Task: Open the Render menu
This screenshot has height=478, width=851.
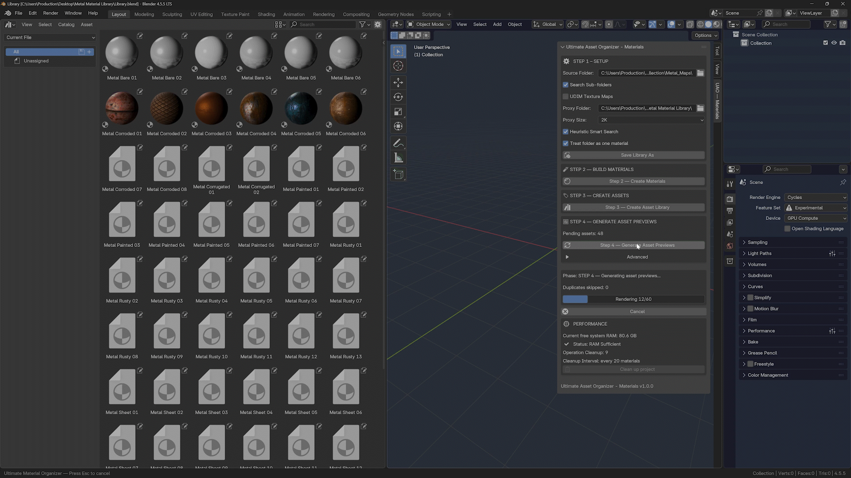Action: pos(51,13)
